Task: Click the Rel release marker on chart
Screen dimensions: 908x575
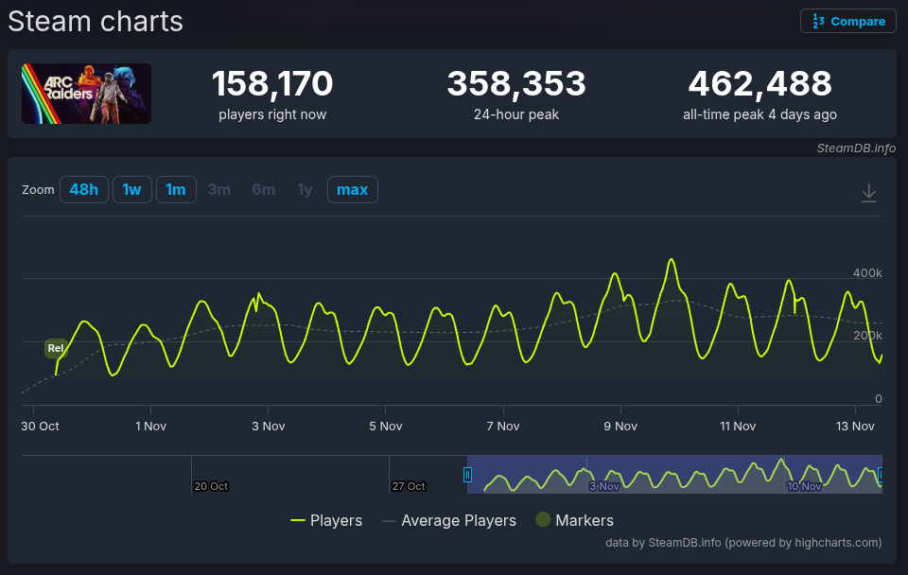Action: (x=56, y=348)
